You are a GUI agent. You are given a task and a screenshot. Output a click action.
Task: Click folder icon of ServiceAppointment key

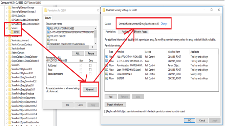[9, 40]
